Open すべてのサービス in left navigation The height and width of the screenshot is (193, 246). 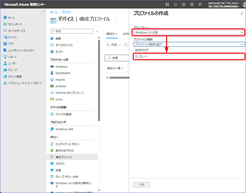14,31
